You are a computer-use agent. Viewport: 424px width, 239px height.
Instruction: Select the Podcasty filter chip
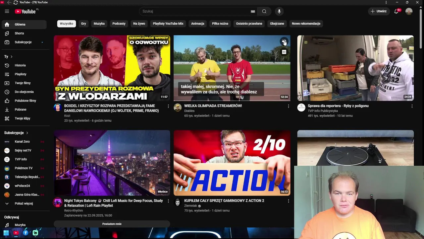click(119, 24)
